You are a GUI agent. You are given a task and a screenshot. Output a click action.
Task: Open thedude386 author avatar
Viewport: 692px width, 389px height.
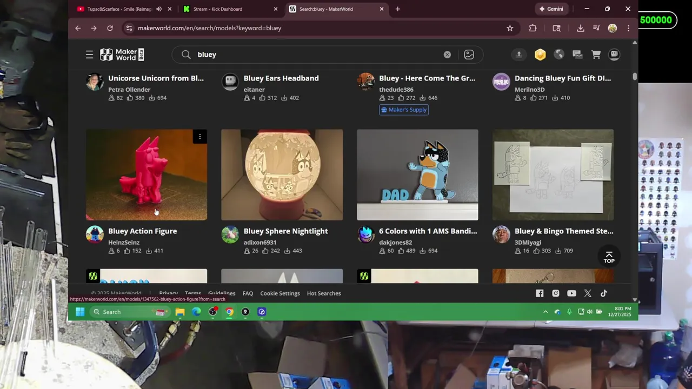click(x=366, y=82)
